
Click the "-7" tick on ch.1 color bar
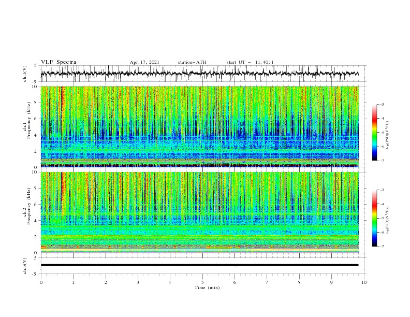pos(382,161)
